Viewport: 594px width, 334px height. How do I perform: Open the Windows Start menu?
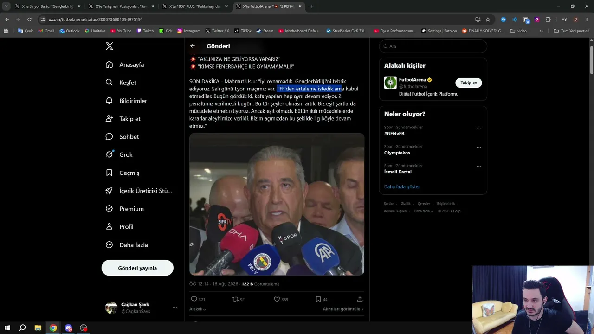7,328
